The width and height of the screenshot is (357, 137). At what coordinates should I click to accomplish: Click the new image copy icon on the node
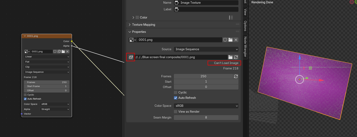(x=59, y=52)
